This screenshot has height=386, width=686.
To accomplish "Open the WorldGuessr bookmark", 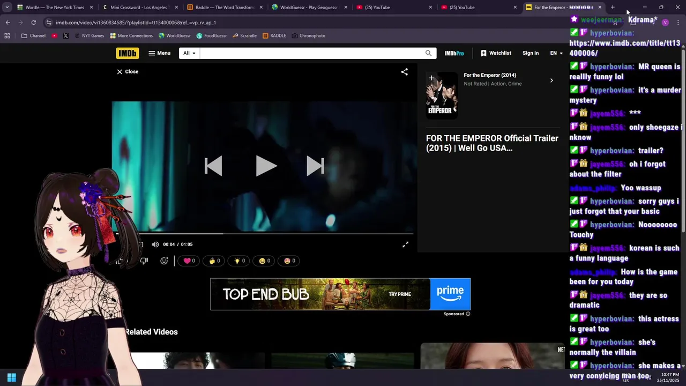I will [x=175, y=36].
